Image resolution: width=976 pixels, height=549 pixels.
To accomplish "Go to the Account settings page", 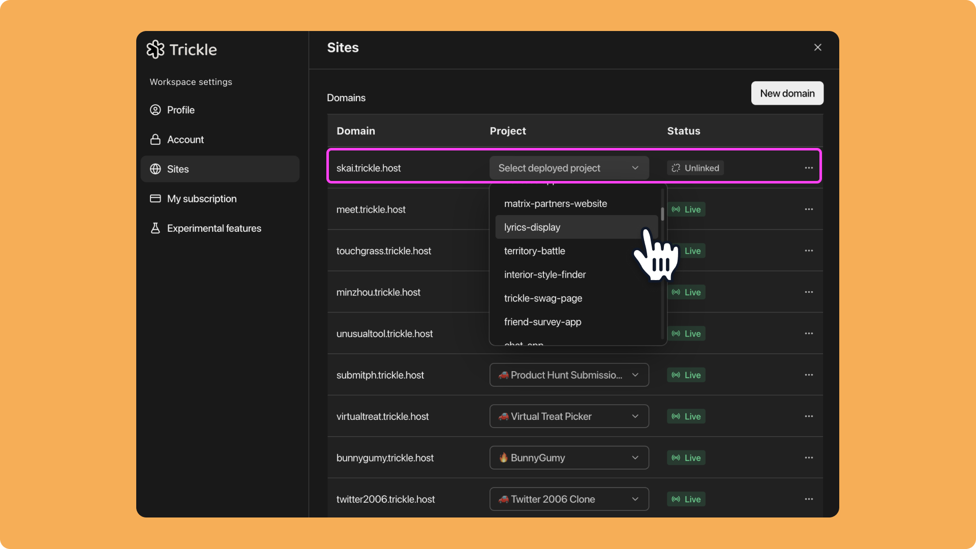I will [185, 139].
